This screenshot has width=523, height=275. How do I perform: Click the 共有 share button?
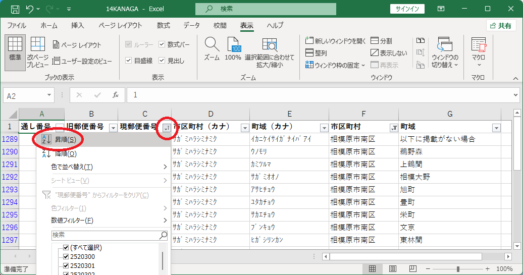coord(501,26)
